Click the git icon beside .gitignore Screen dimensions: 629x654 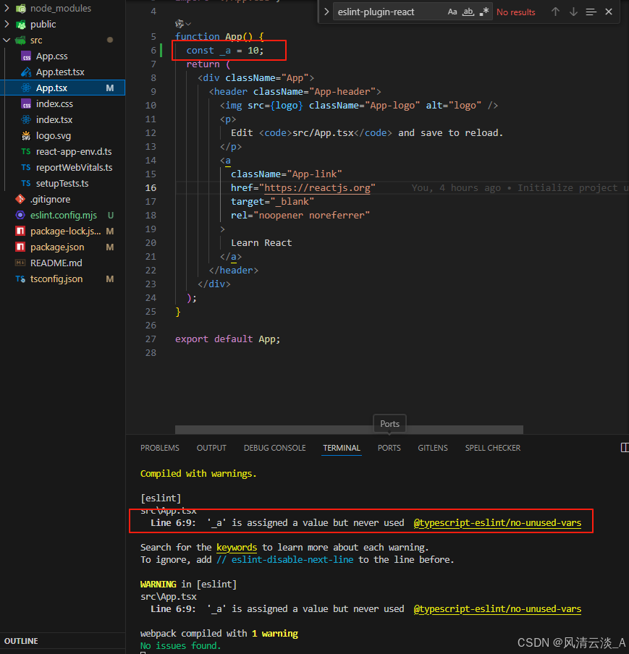coord(20,199)
